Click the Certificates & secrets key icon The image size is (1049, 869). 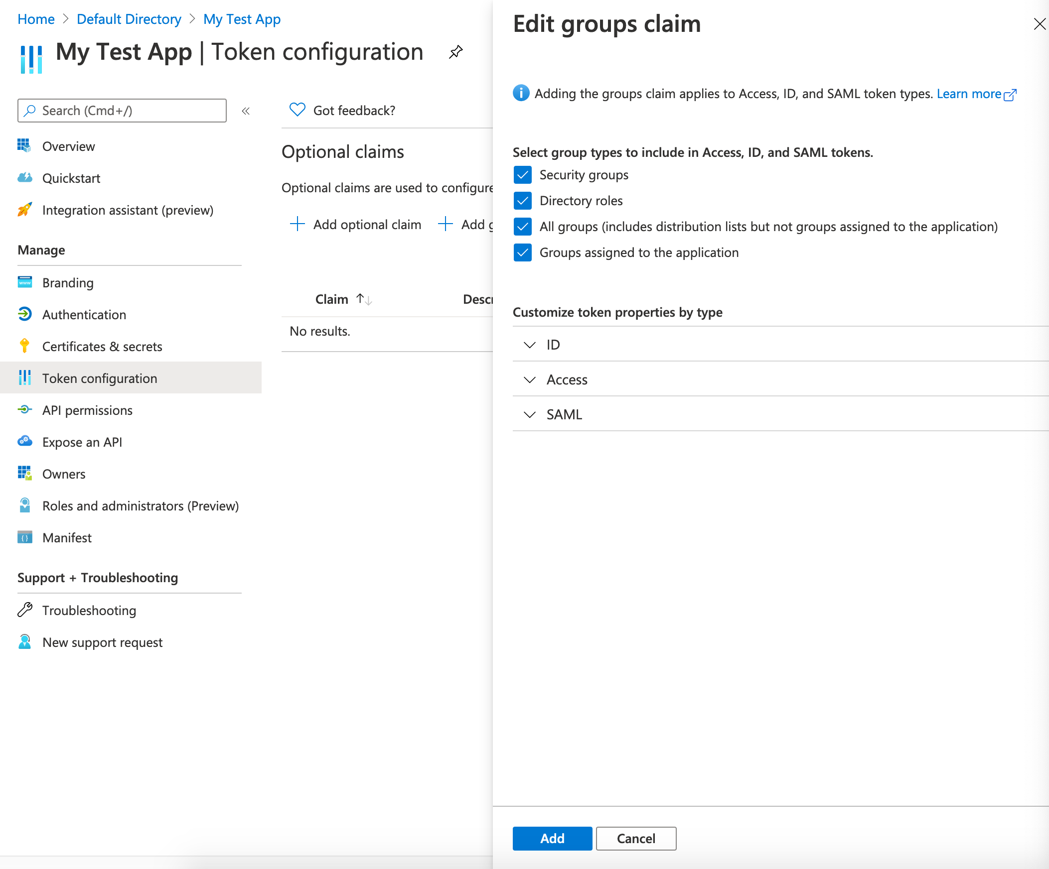point(24,346)
